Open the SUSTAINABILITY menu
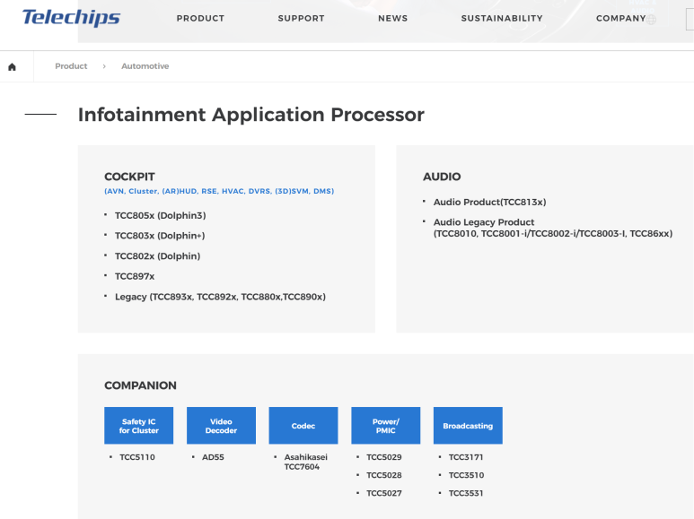Viewport: 694px width, 519px height. pyautogui.click(x=502, y=19)
